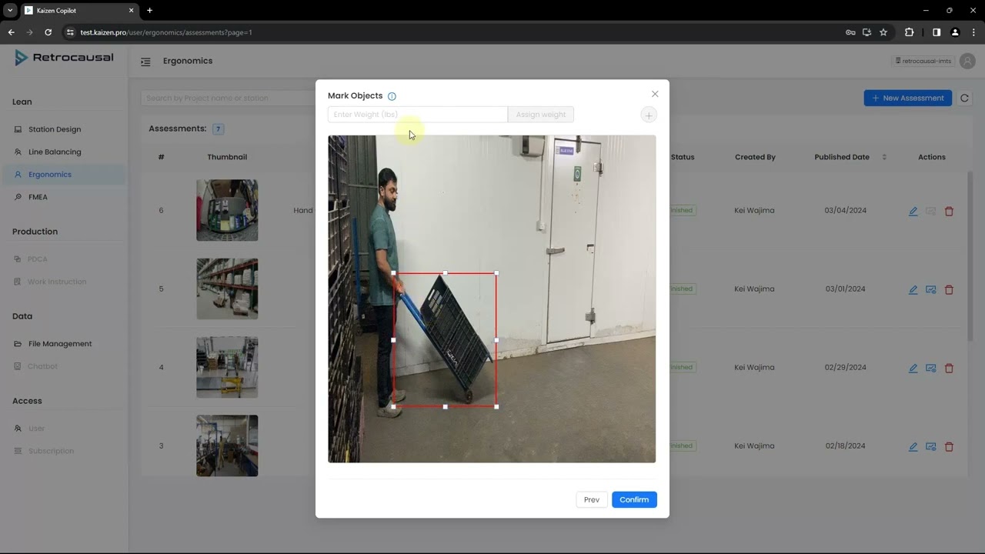Delete assessment dated 03/04/2024
The height and width of the screenshot is (554, 985).
[949, 211]
